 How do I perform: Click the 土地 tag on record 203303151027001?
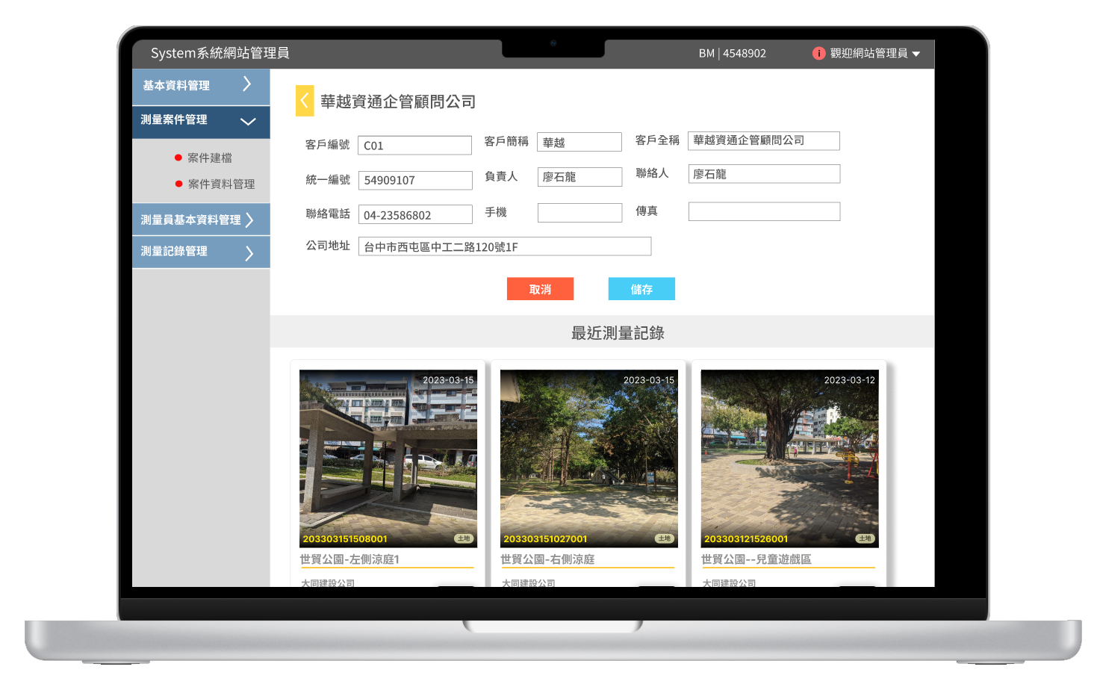[x=664, y=538]
